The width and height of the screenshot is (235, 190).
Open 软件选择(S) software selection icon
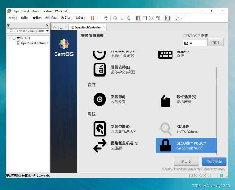tap(165, 101)
